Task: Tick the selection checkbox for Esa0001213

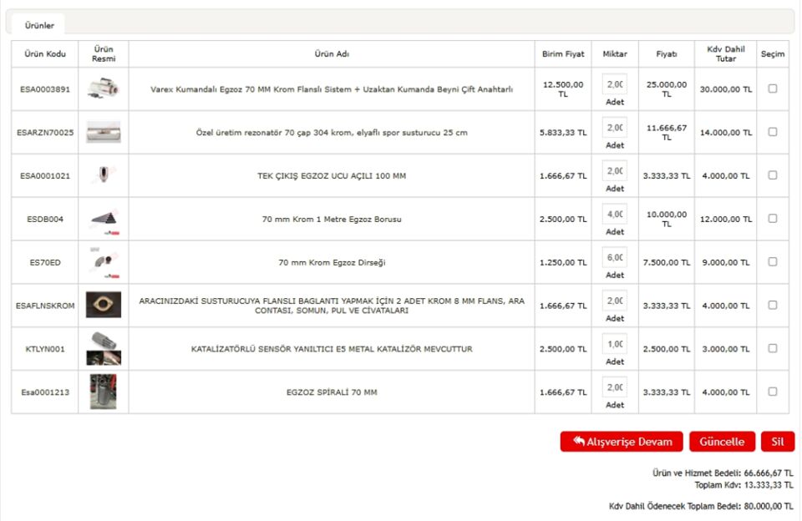Action: point(772,392)
